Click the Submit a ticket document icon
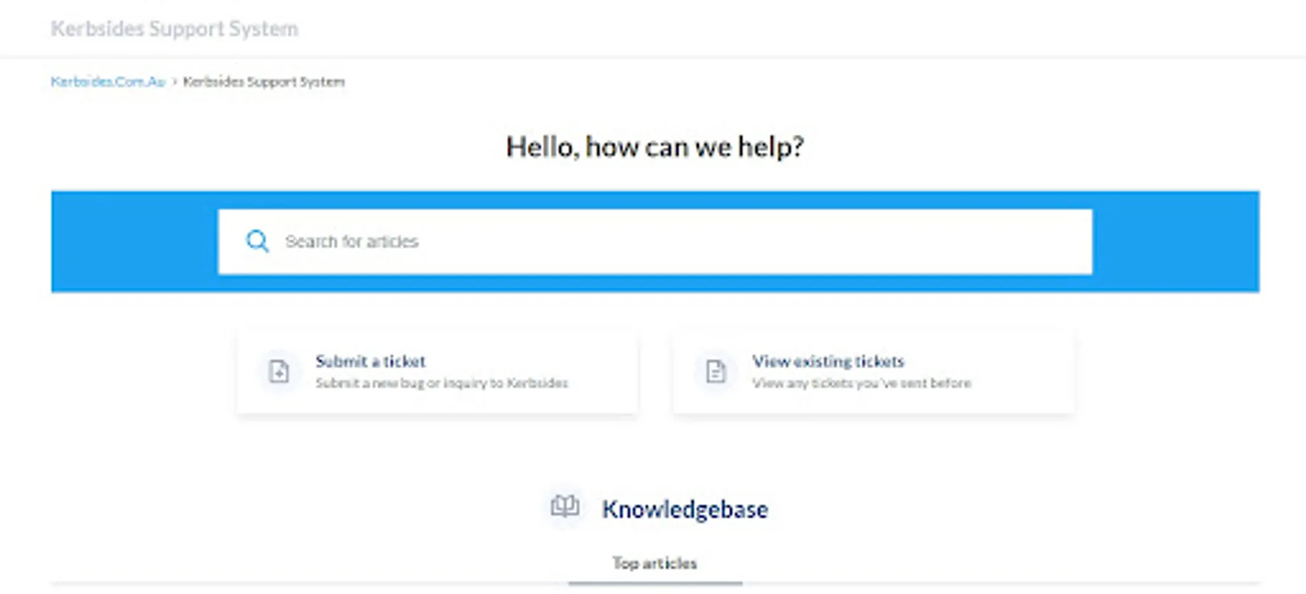Viewport: 1306px width, 594px height. (279, 372)
